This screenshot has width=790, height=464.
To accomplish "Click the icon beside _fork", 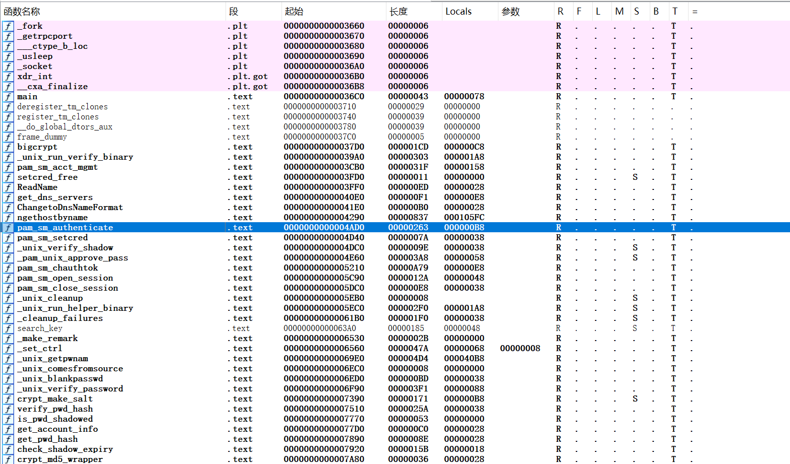I will 8,26.
